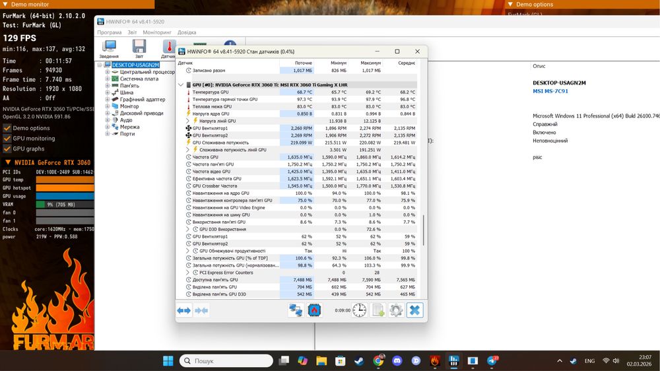Launch Copilot from the taskbar

[x=303, y=361]
